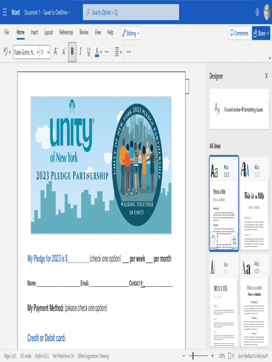The width and height of the screenshot is (272, 362).
Task: Switch to the References tab
Action: (x=66, y=32)
